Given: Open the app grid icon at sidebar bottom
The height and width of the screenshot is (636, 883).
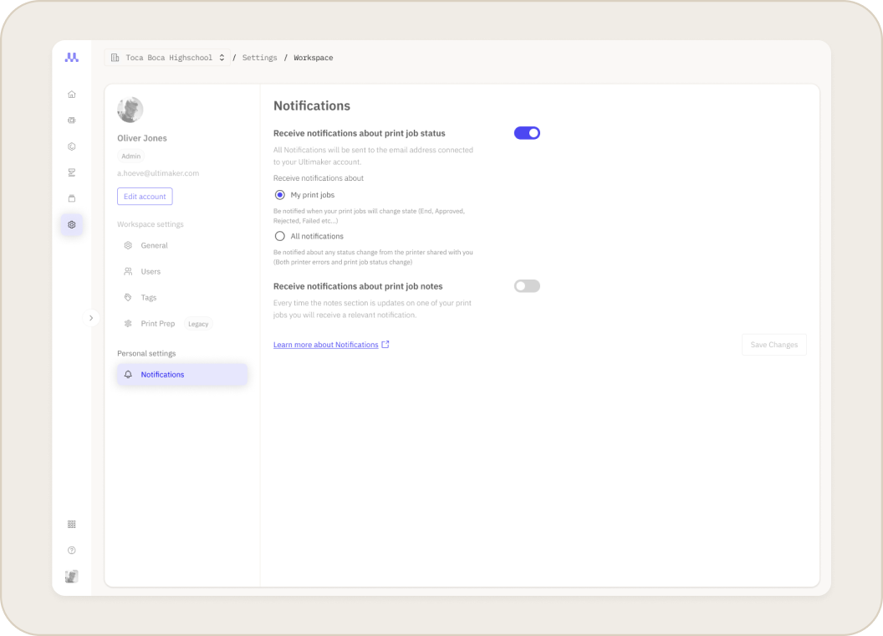Looking at the screenshot, I should (72, 525).
